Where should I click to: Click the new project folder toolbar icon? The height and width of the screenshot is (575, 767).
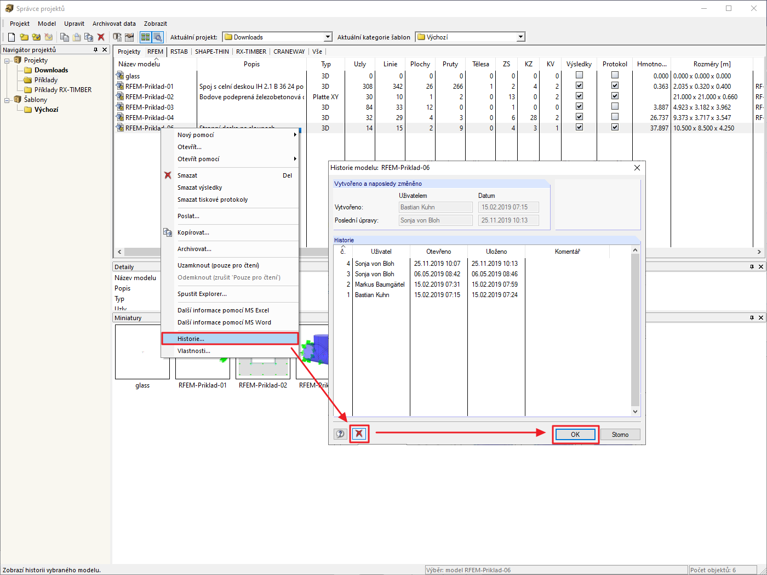pyautogui.click(x=24, y=37)
